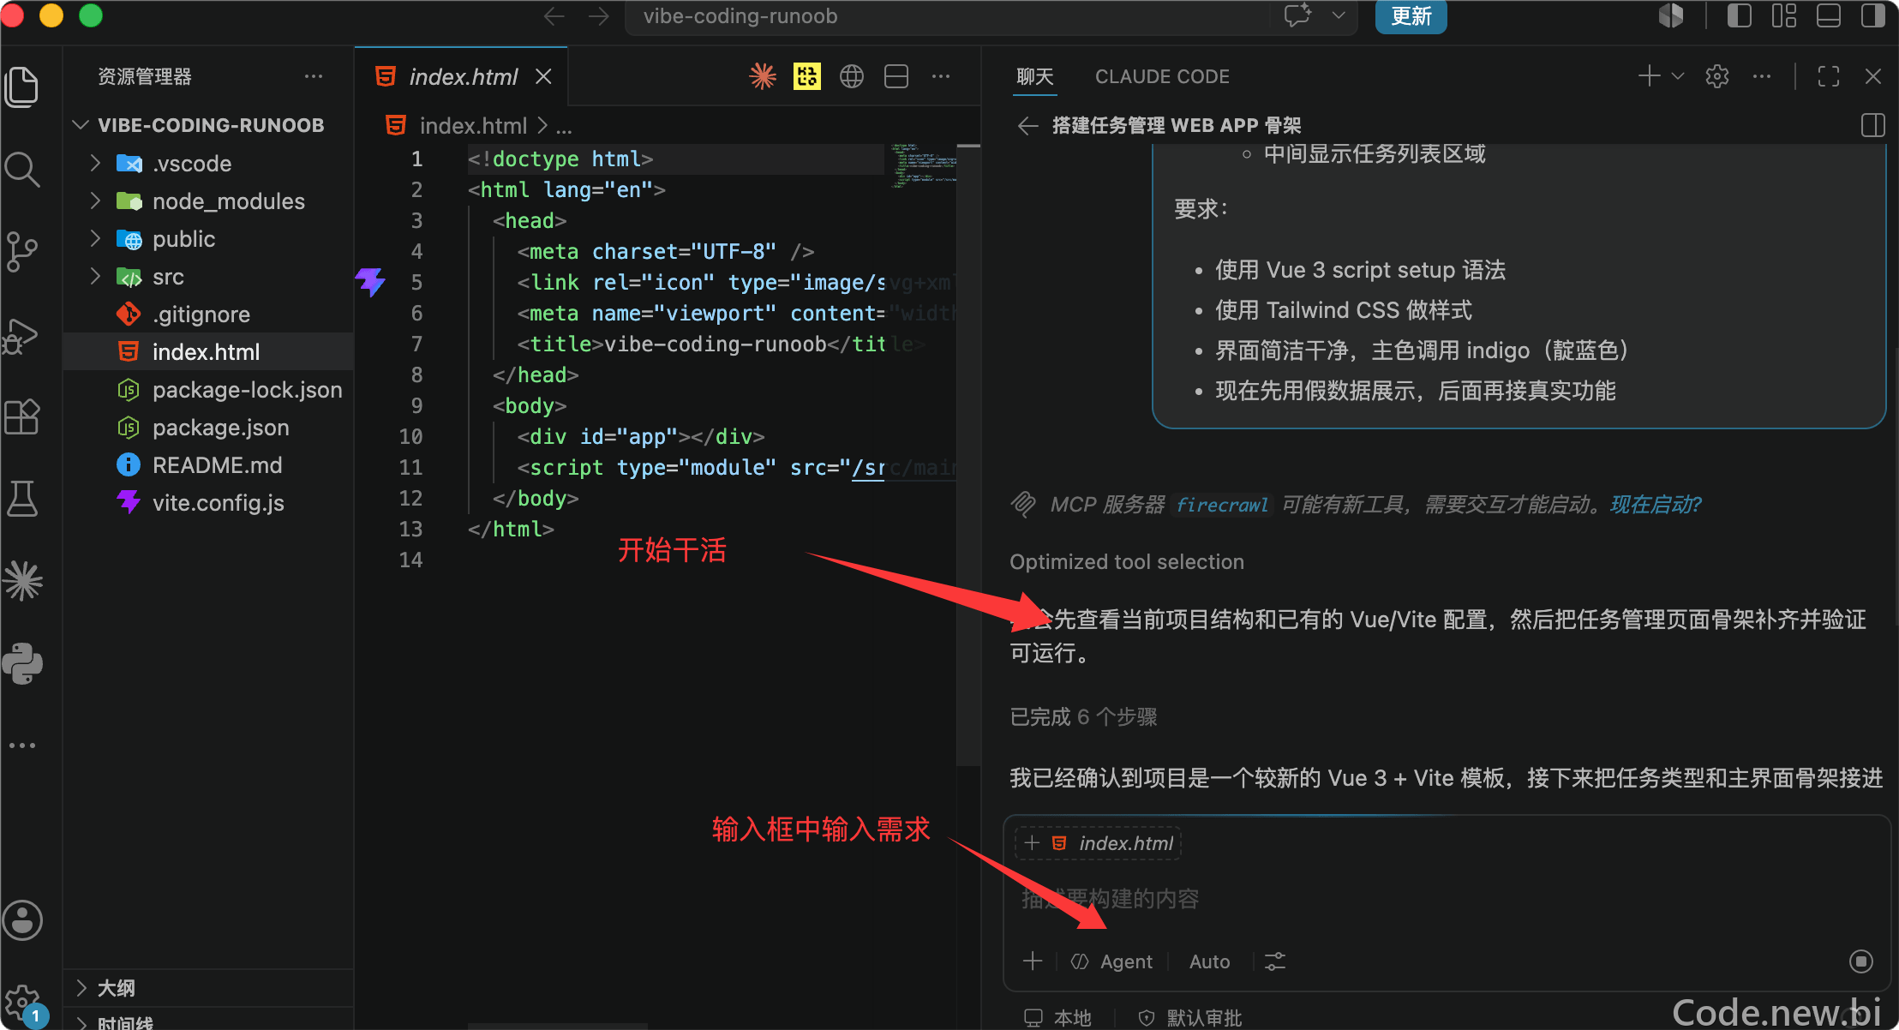Switch to the CLAUDE CODE tab

coord(1162,77)
